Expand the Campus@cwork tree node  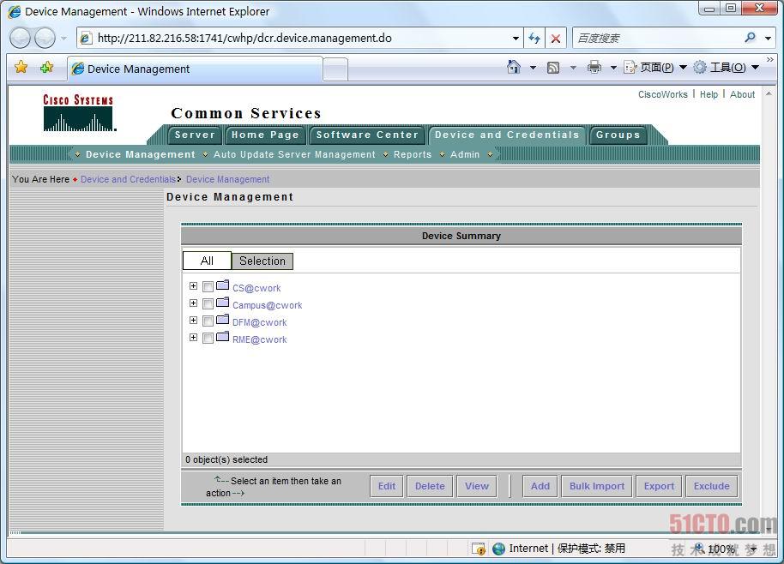(x=194, y=303)
